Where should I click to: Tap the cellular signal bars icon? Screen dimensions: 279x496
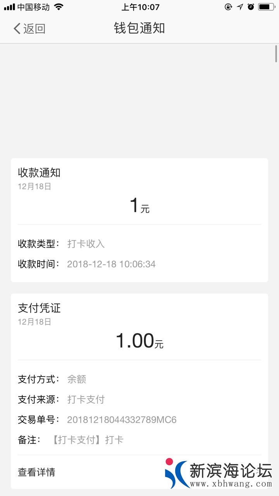9,7
